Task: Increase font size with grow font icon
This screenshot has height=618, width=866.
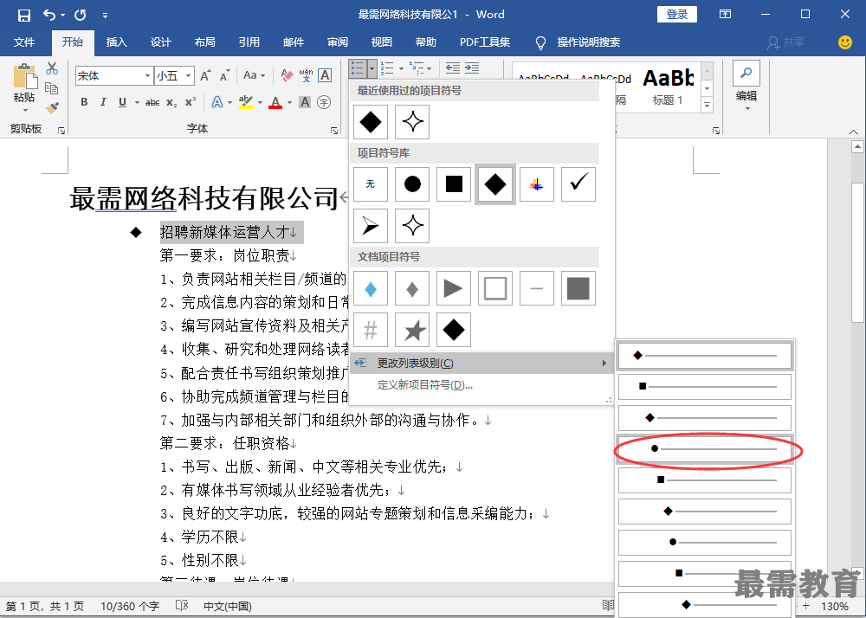Action: pyautogui.click(x=205, y=75)
